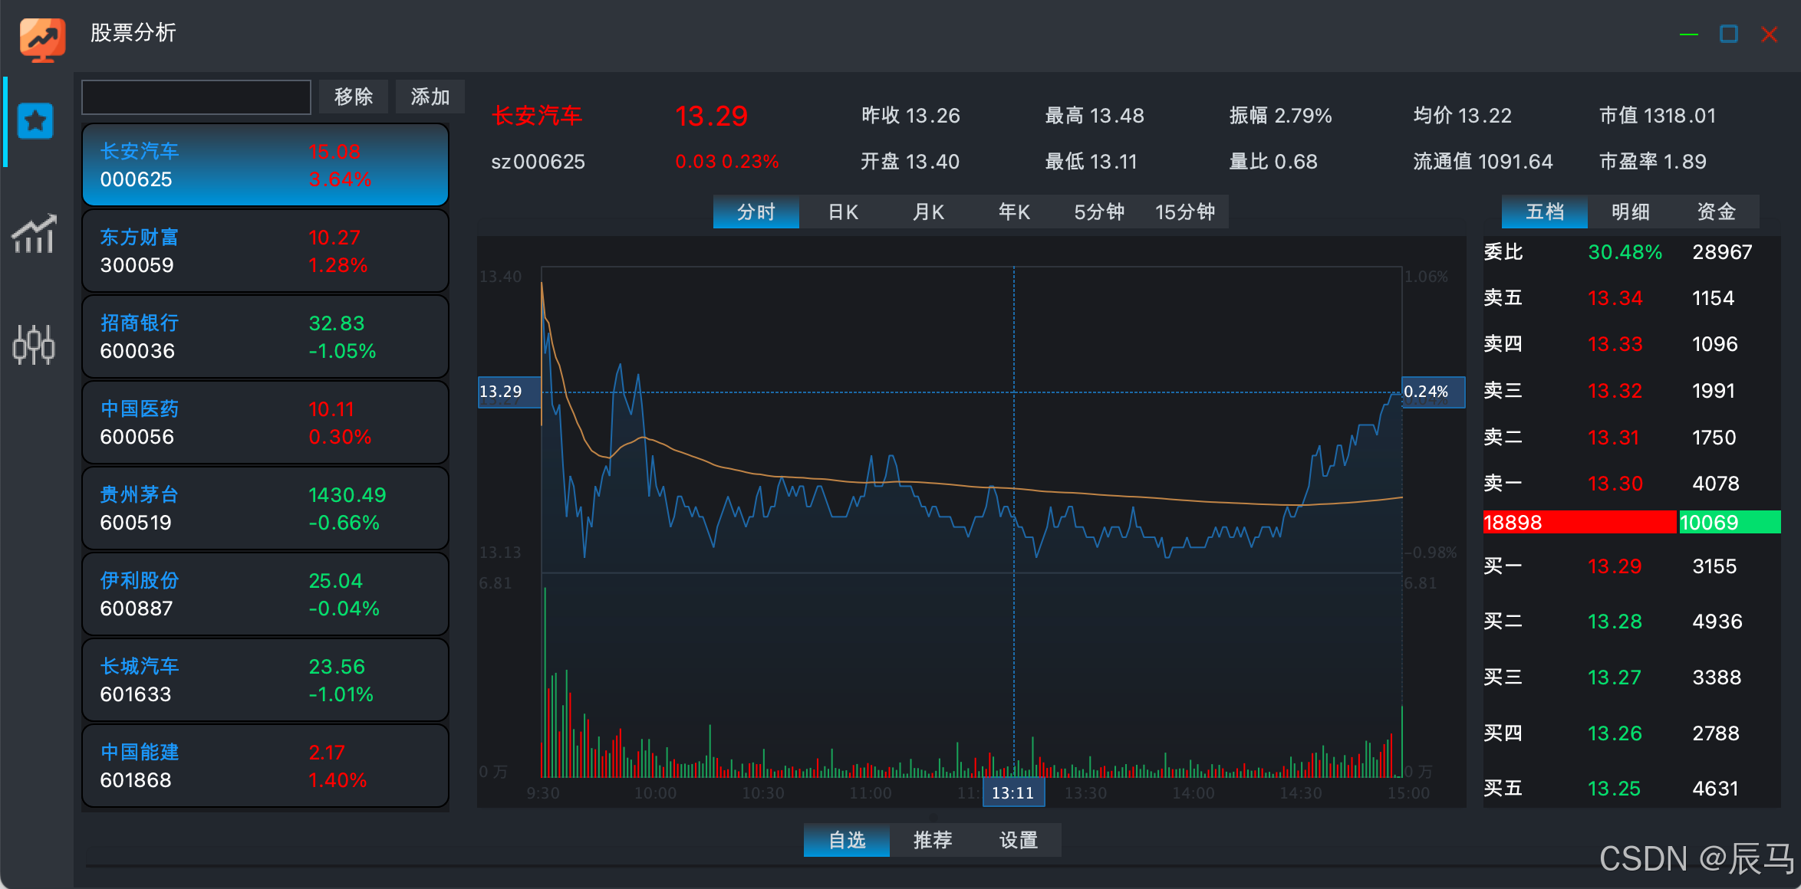The height and width of the screenshot is (889, 1801).
Task: Select 招商银行 from the stock list
Action: [x=265, y=336]
